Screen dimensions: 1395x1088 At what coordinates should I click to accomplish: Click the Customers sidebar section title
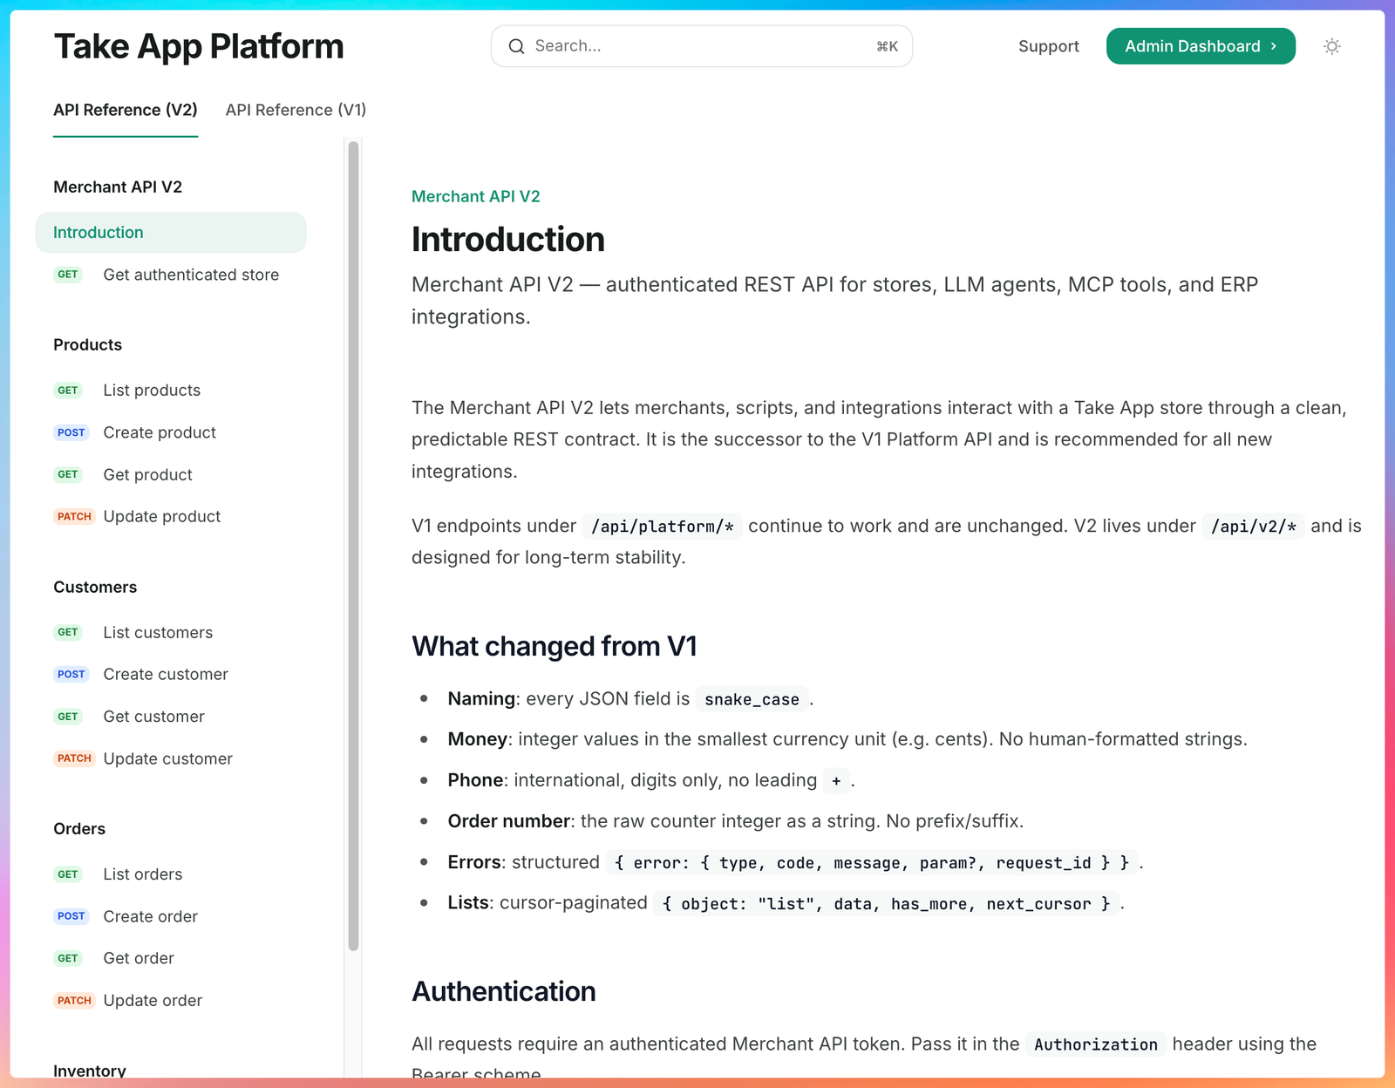click(95, 587)
